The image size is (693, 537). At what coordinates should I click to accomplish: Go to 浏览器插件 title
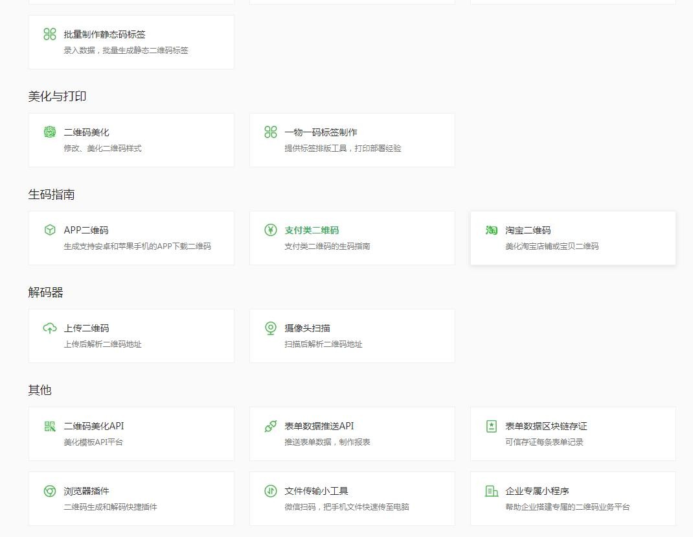(x=86, y=491)
